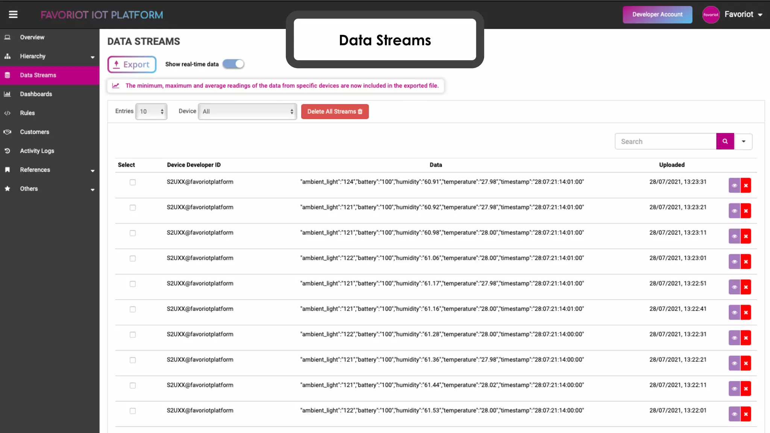The width and height of the screenshot is (770, 433).
Task: View stream uploaded at 13:23:31 eye icon
Action: click(734, 185)
